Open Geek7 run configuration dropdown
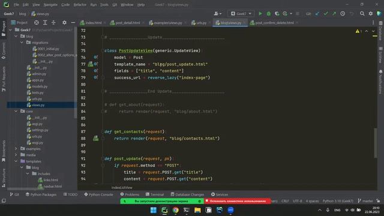Viewport: 384px width, 216px height. (241, 14)
